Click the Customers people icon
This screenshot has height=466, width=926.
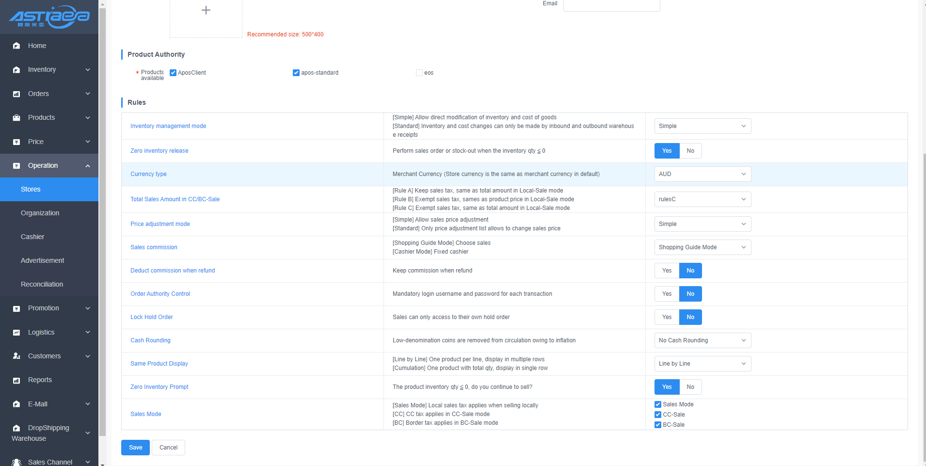click(16, 356)
